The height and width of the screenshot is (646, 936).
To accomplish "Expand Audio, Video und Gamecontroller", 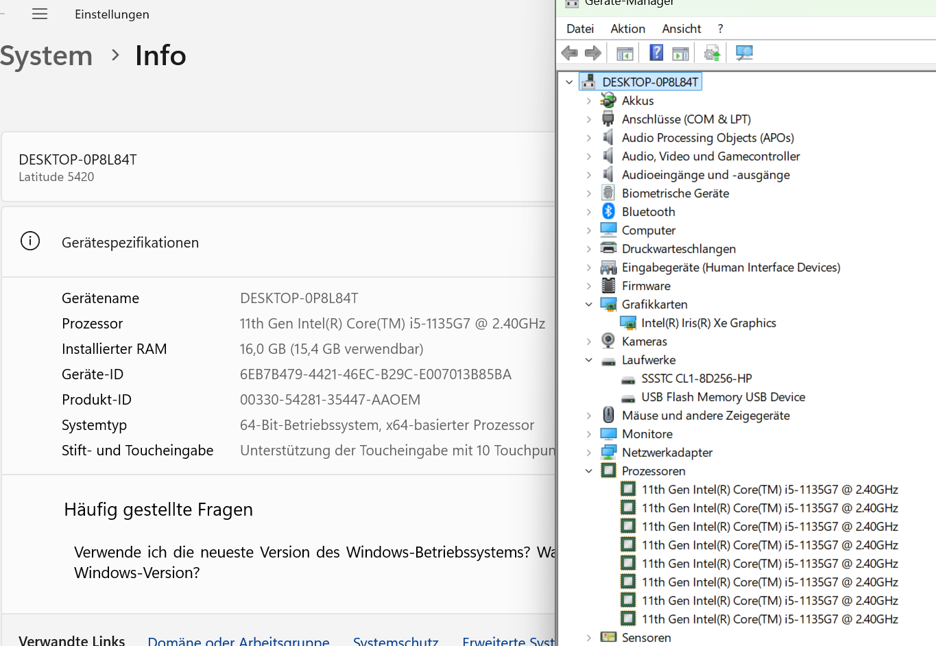I will tap(589, 156).
